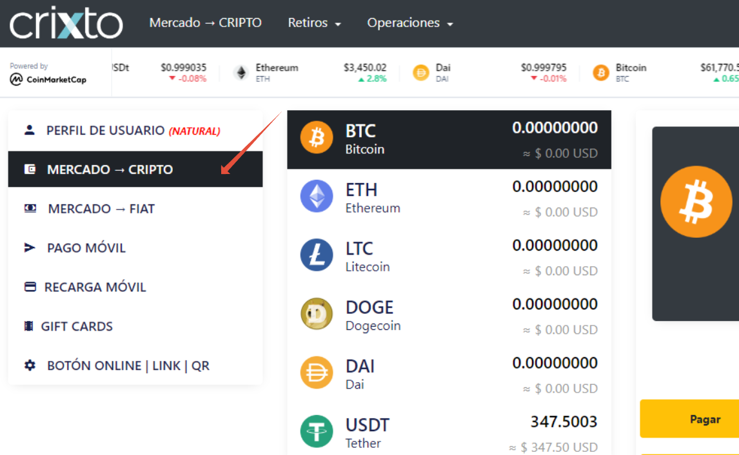Click the 347.5003 USDT balance
The image size is (739, 455).
pos(564,421)
